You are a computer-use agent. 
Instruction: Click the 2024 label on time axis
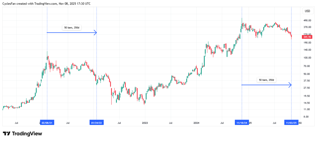[x=196, y=123]
